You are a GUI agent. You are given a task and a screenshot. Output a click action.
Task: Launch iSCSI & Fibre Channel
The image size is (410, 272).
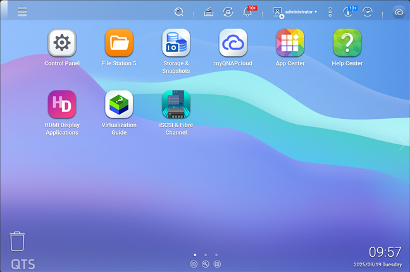point(176,104)
